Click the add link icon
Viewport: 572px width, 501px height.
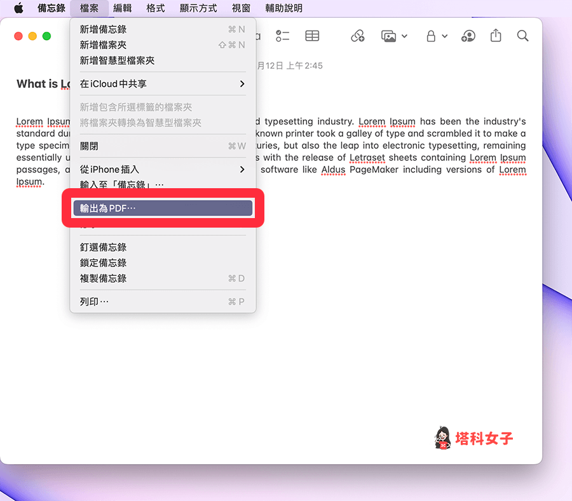(x=358, y=36)
